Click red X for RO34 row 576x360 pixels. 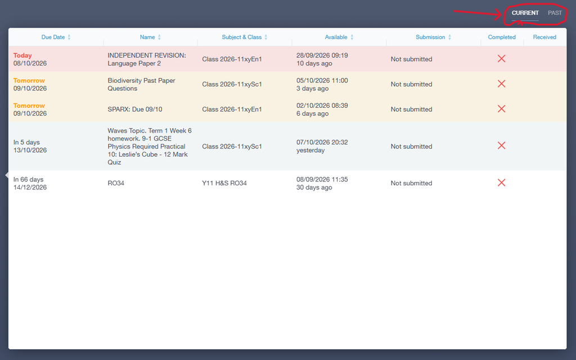501,183
